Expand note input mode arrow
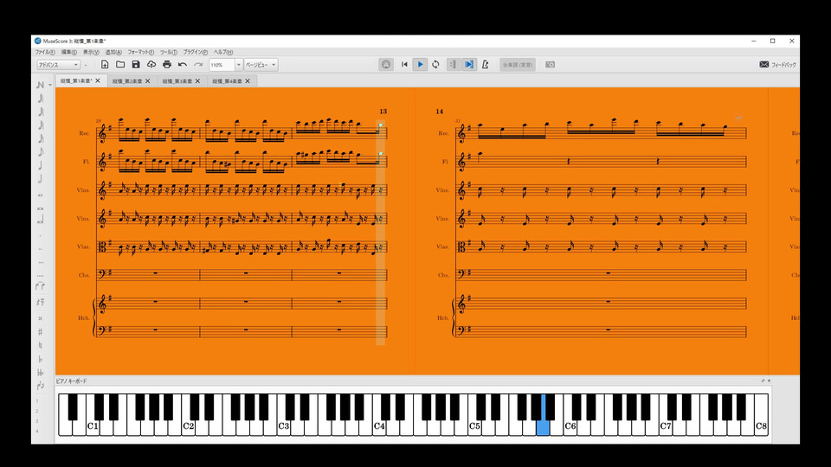The height and width of the screenshot is (467, 831). coord(50,85)
